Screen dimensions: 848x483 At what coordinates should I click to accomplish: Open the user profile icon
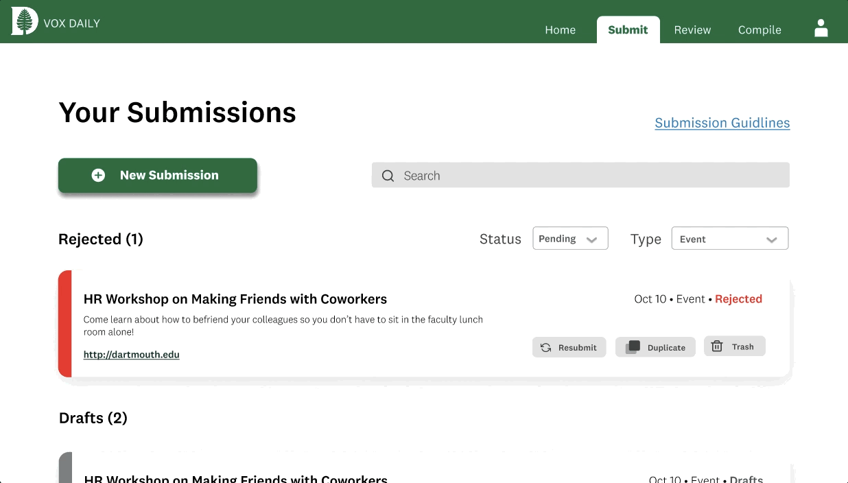[821, 28]
